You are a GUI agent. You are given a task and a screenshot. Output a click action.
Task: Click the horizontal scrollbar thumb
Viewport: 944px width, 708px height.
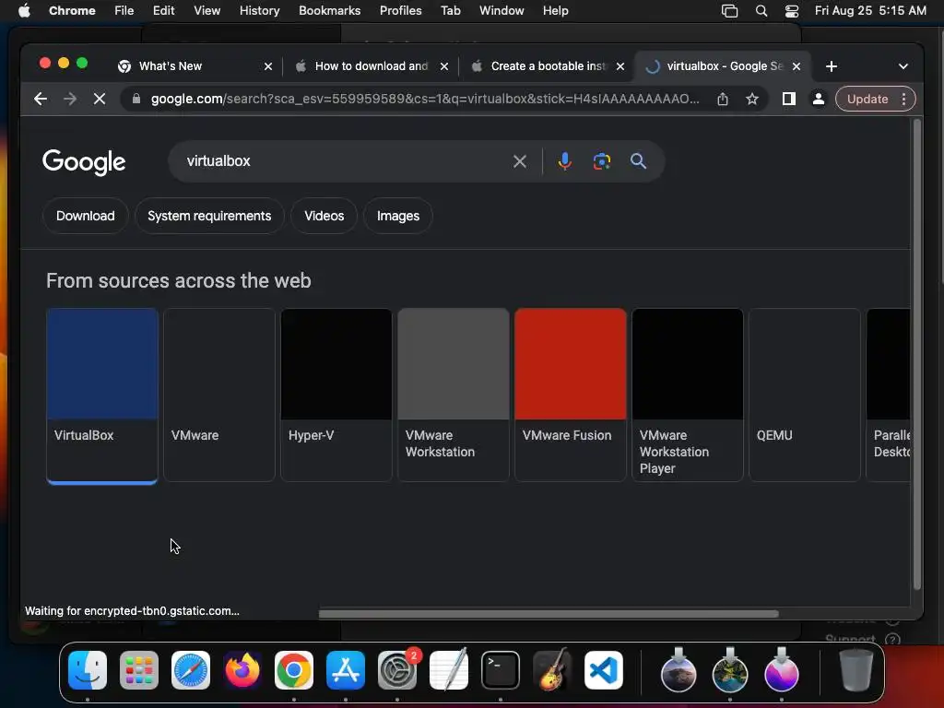click(549, 614)
